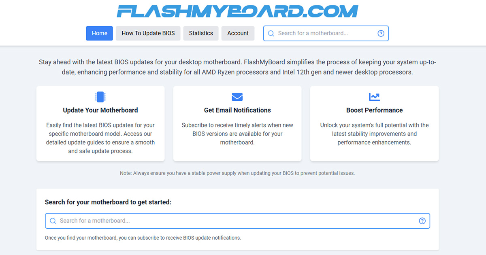Click the FlashMyBoard.com logo

pos(237,11)
